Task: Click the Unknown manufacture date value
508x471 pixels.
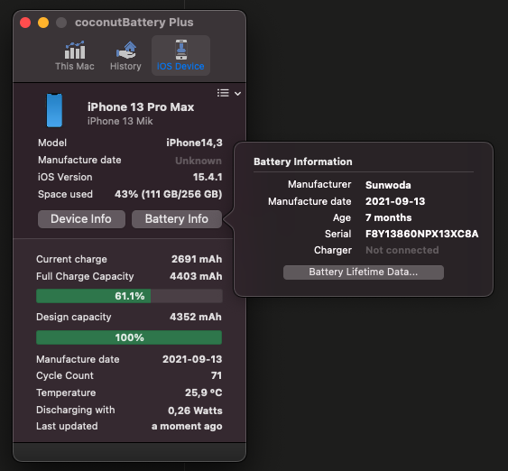Action: coord(199,161)
